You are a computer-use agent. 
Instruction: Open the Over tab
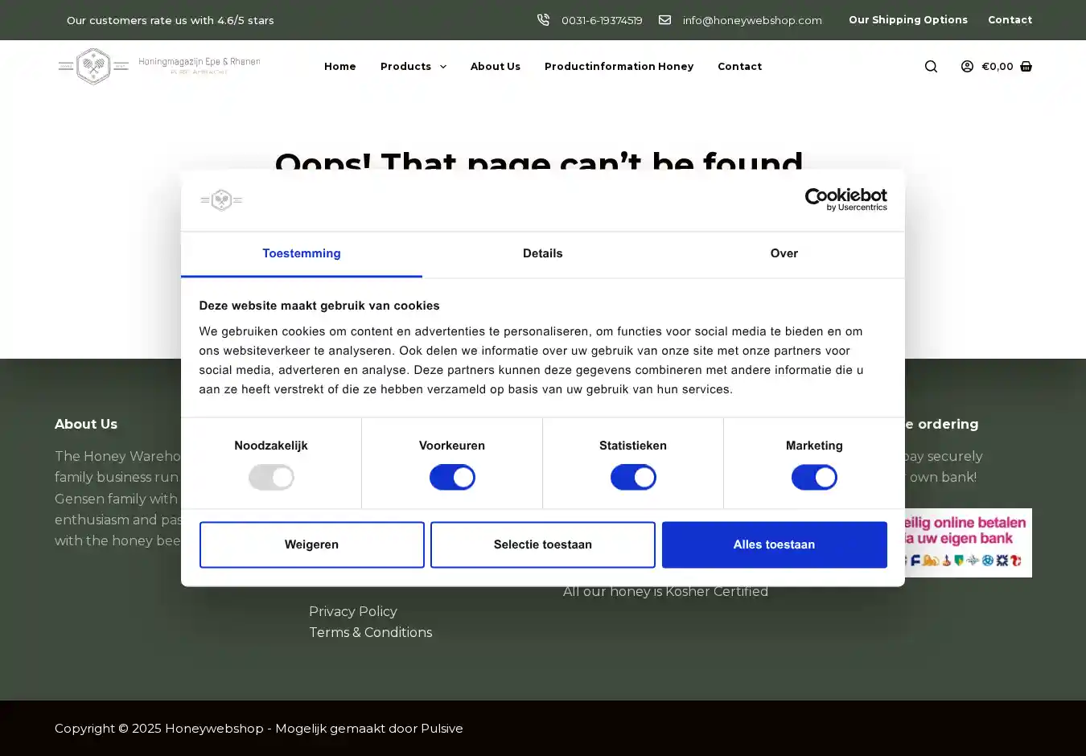tap(784, 253)
